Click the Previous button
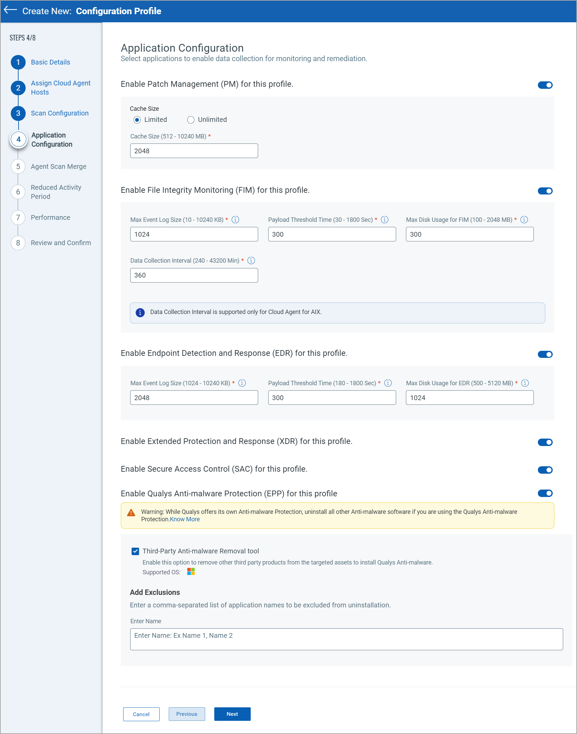The width and height of the screenshot is (577, 734). (187, 714)
